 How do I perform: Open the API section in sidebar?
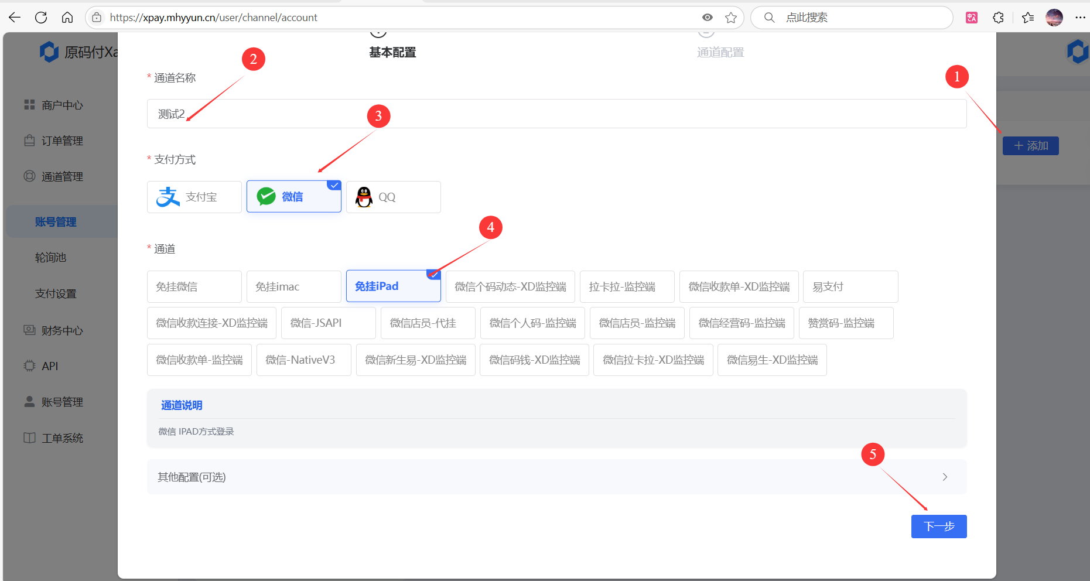pyautogui.click(x=49, y=365)
